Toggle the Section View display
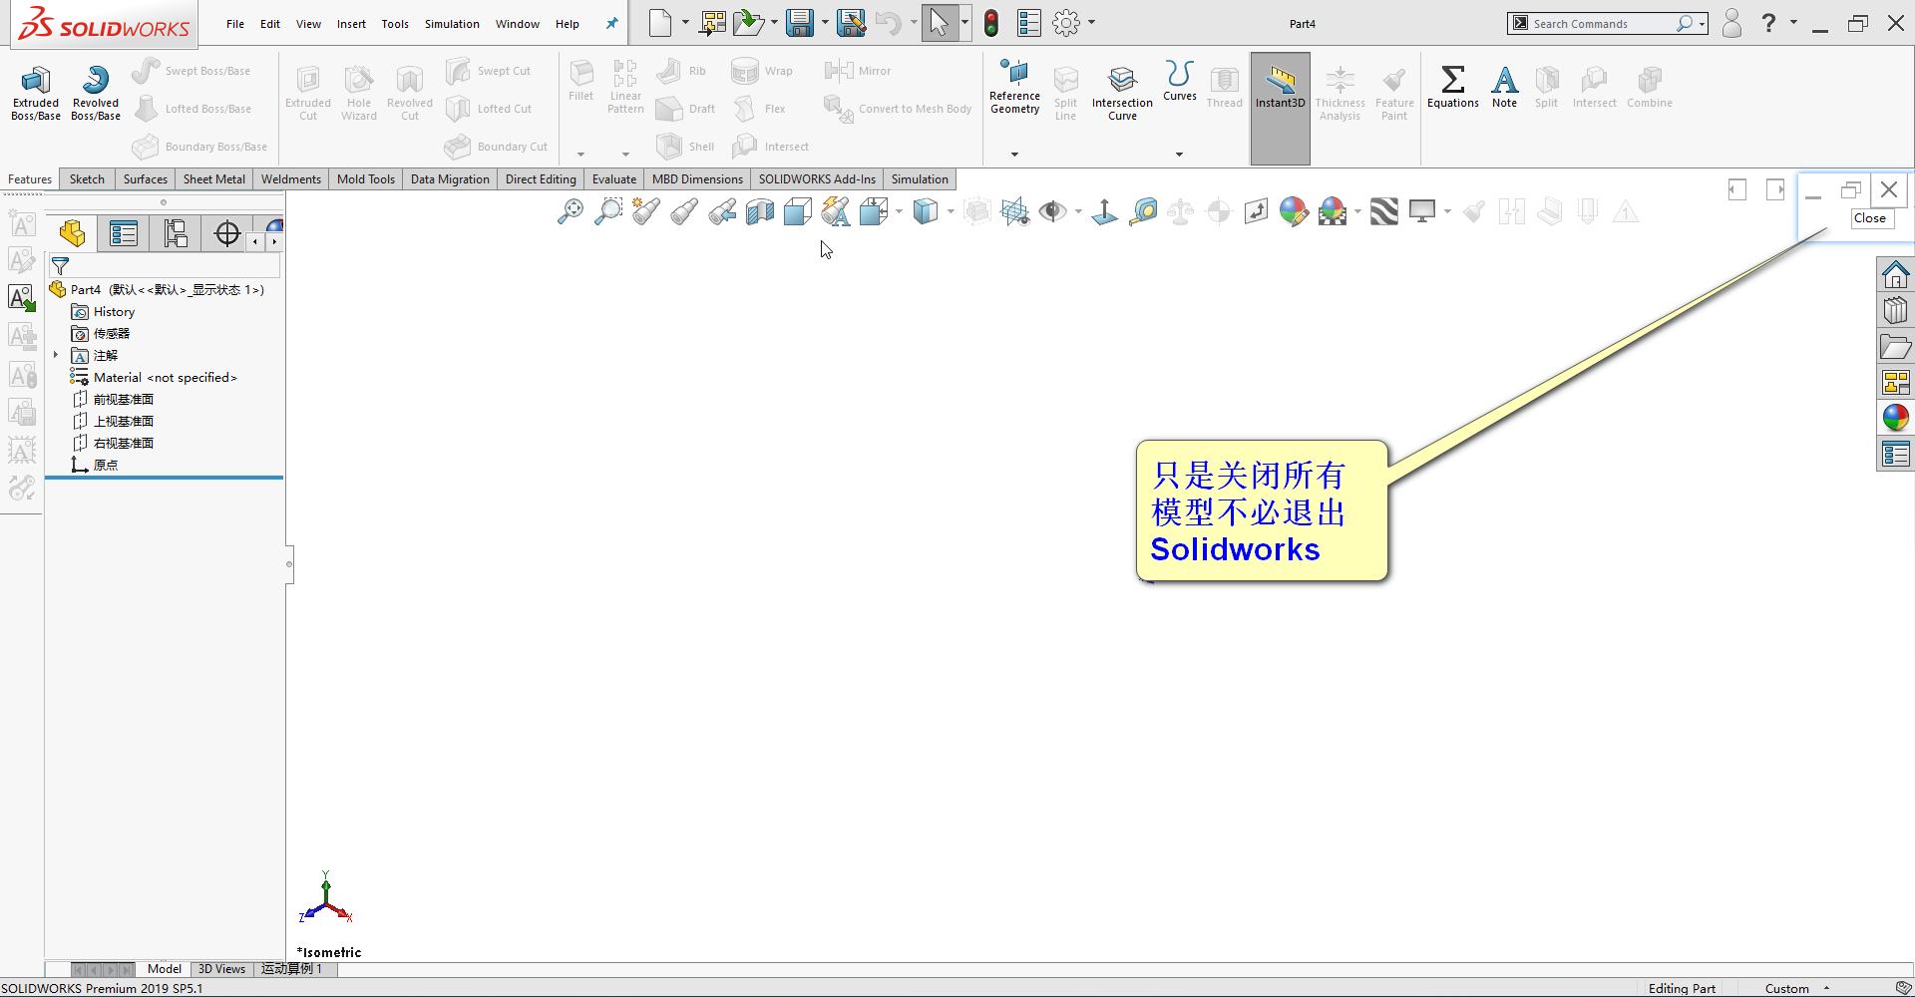Image resolution: width=1915 pixels, height=997 pixels. (x=759, y=211)
